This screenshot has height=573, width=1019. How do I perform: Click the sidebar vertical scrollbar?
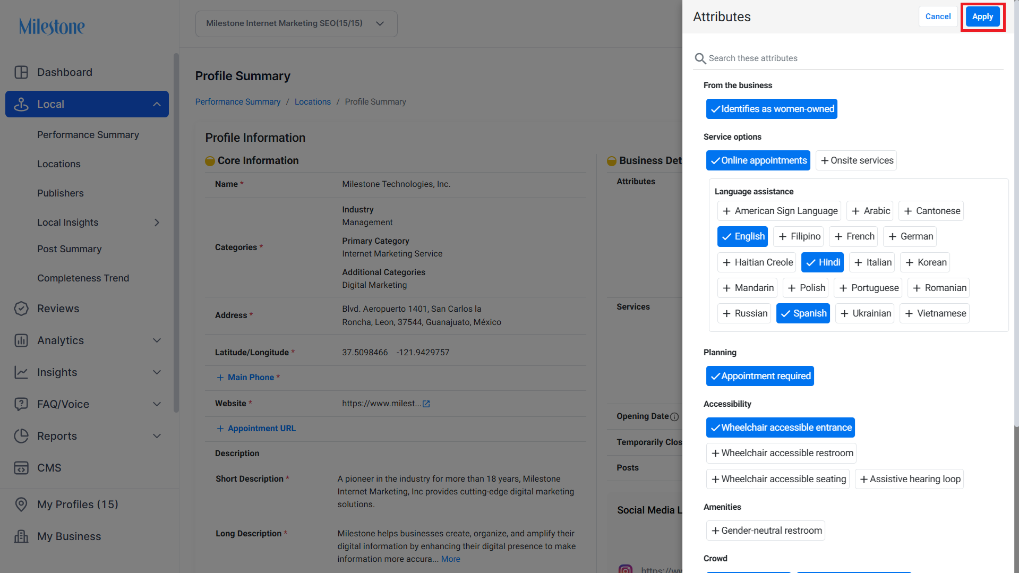[x=176, y=233]
